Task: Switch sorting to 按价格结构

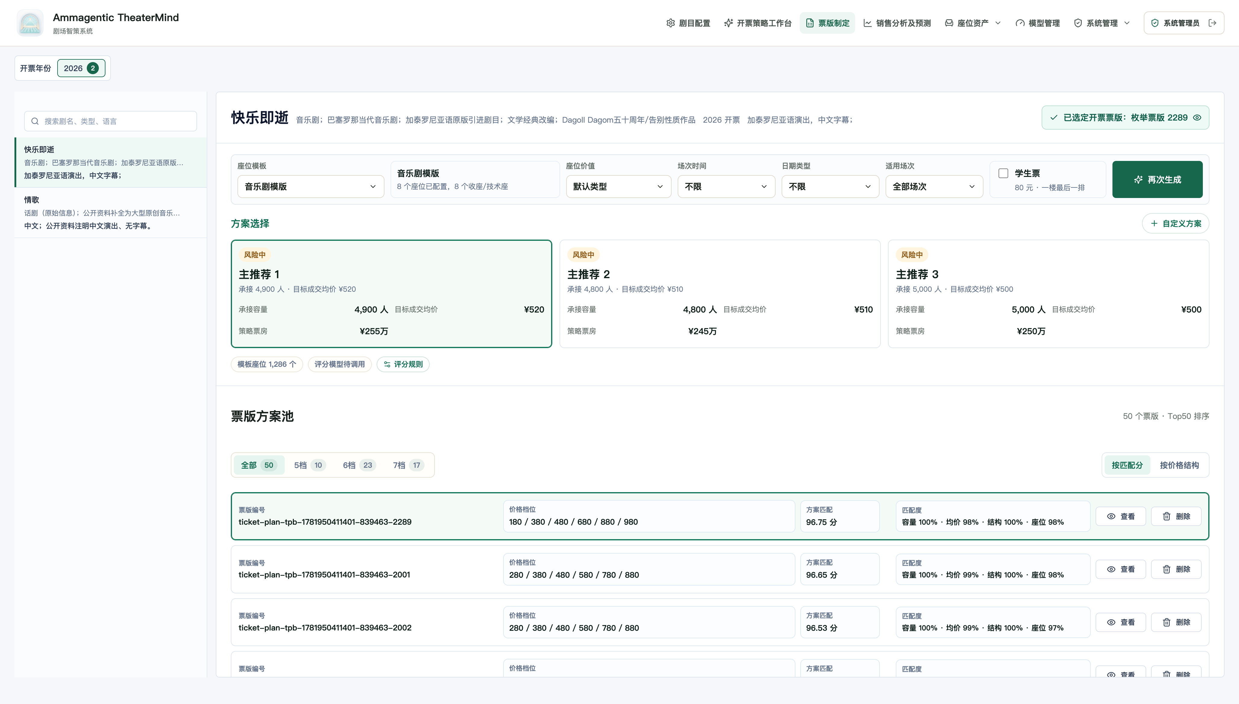Action: tap(1179, 465)
